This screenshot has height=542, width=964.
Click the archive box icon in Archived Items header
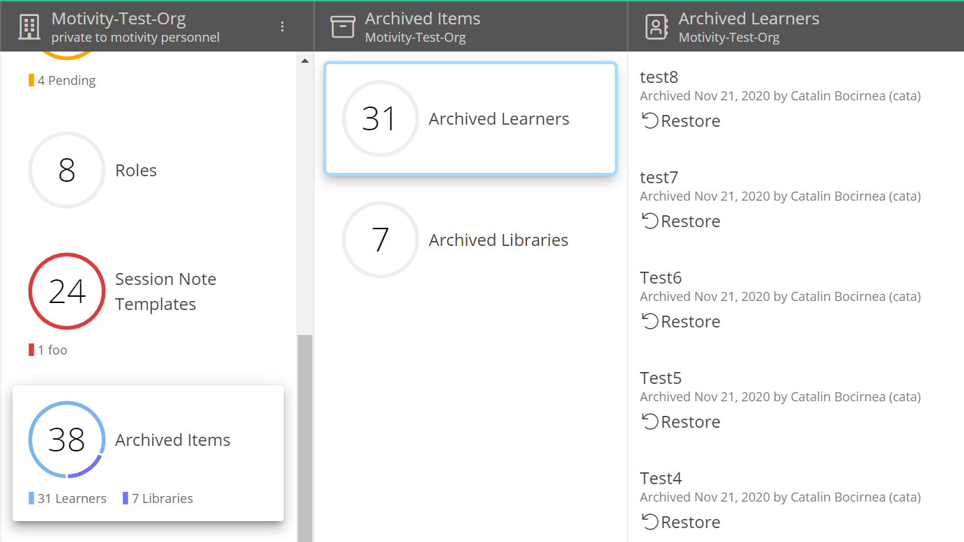342,26
